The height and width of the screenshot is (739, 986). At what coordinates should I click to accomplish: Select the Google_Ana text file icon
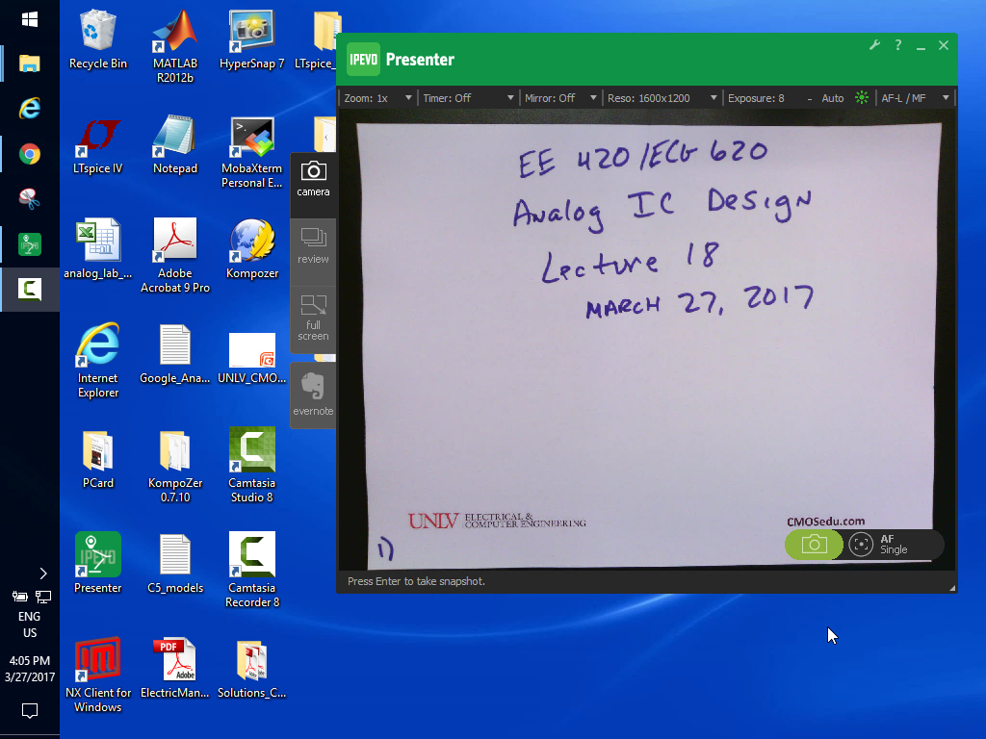pos(175,354)
